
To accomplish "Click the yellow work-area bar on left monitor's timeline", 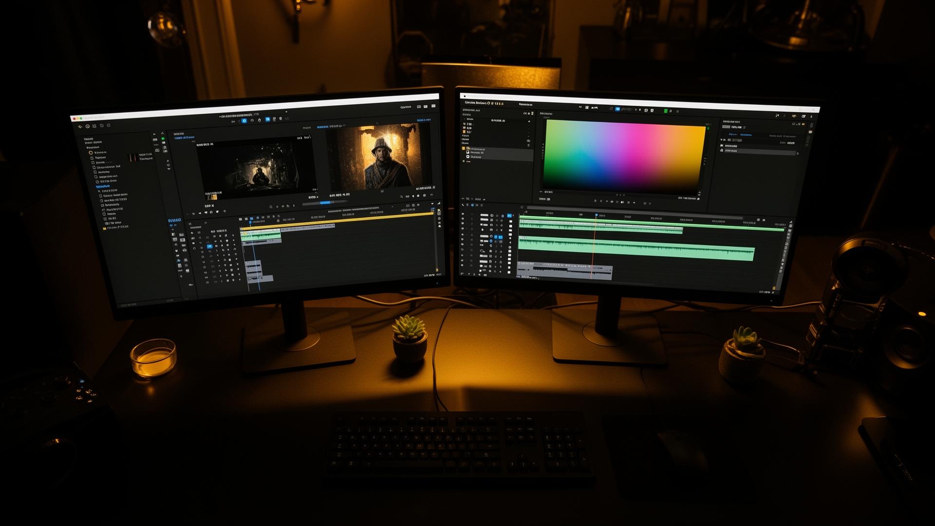I will (x=336, y=220).
